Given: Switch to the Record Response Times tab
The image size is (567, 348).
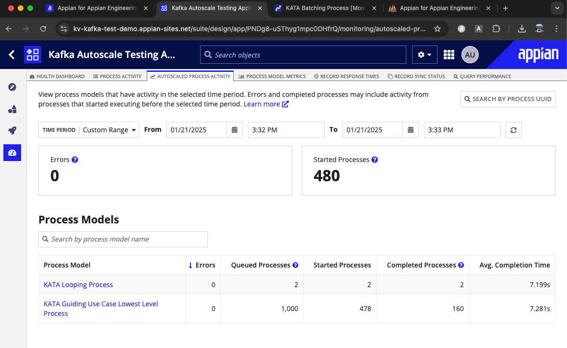Looking at the screenshot, I should pyautogui.click(x=347, y=76).
